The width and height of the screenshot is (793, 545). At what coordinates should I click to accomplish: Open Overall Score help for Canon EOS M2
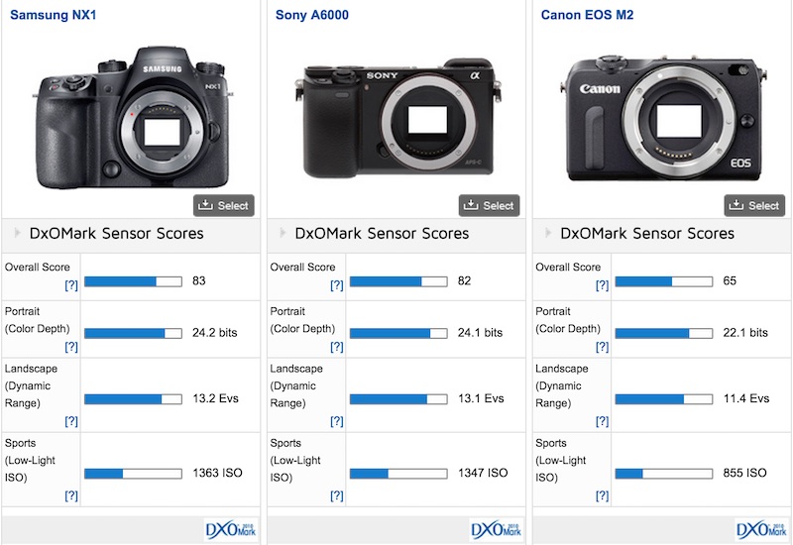[602, 285]
